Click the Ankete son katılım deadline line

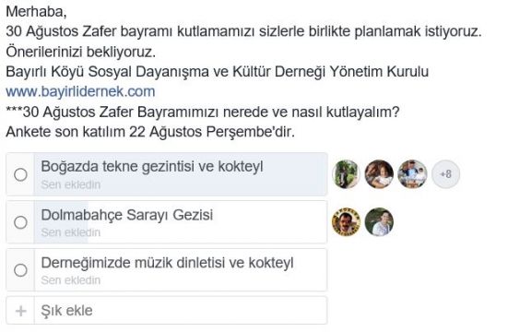(x=150, y=132)
